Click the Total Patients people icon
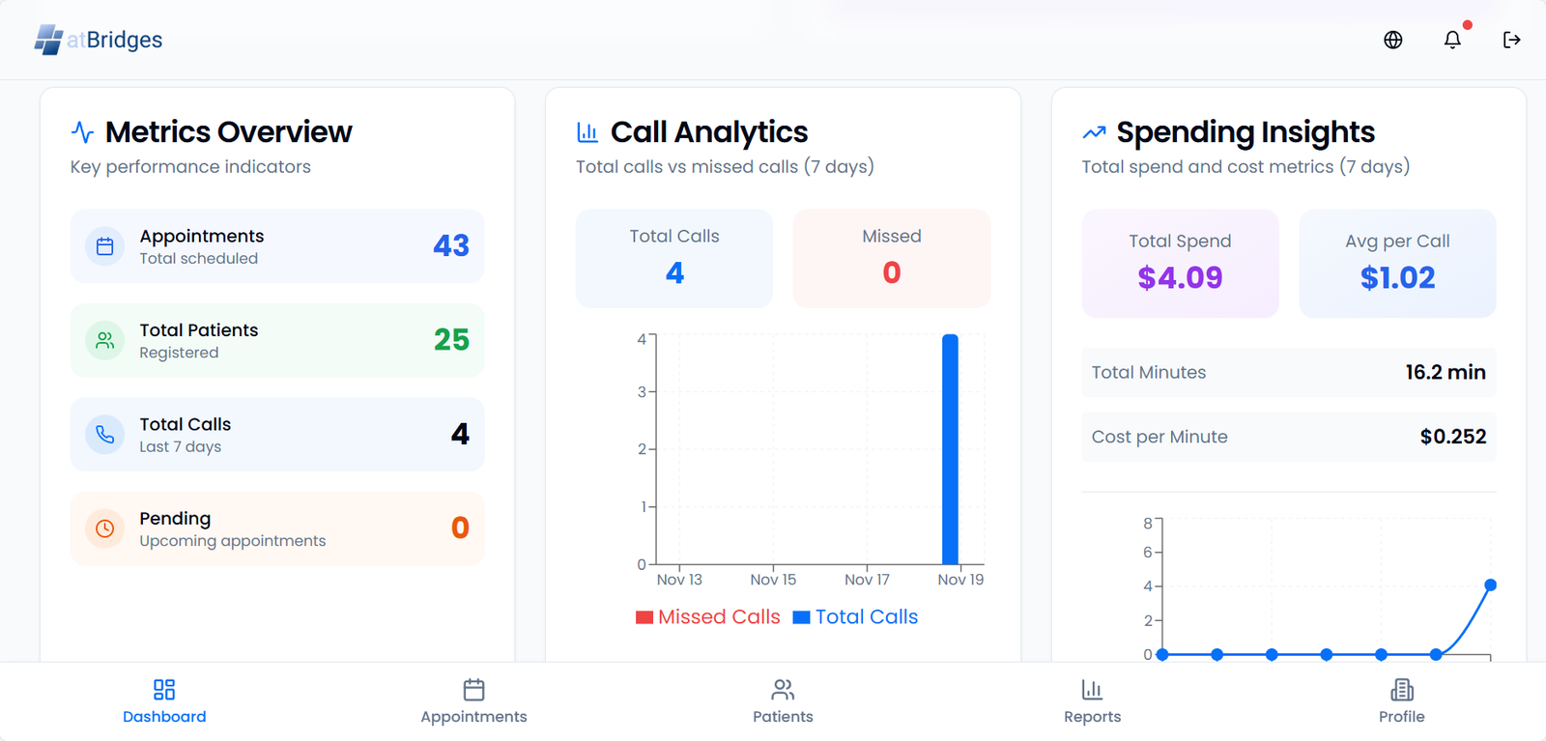 105,340
